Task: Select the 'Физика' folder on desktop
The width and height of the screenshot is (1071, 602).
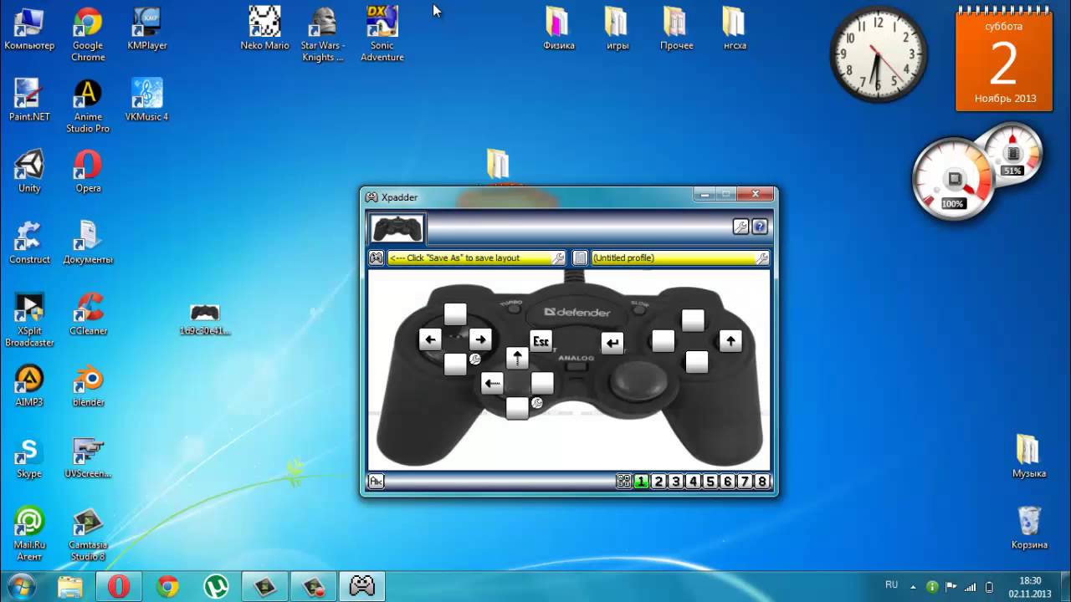Action: click(559, 29)
